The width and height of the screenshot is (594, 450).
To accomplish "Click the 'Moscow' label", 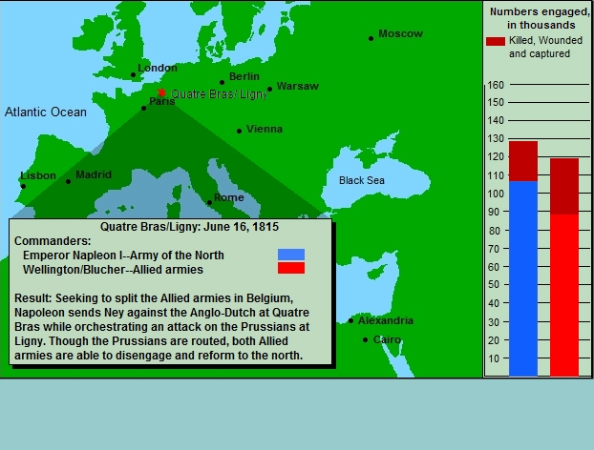I will (400, 33).
